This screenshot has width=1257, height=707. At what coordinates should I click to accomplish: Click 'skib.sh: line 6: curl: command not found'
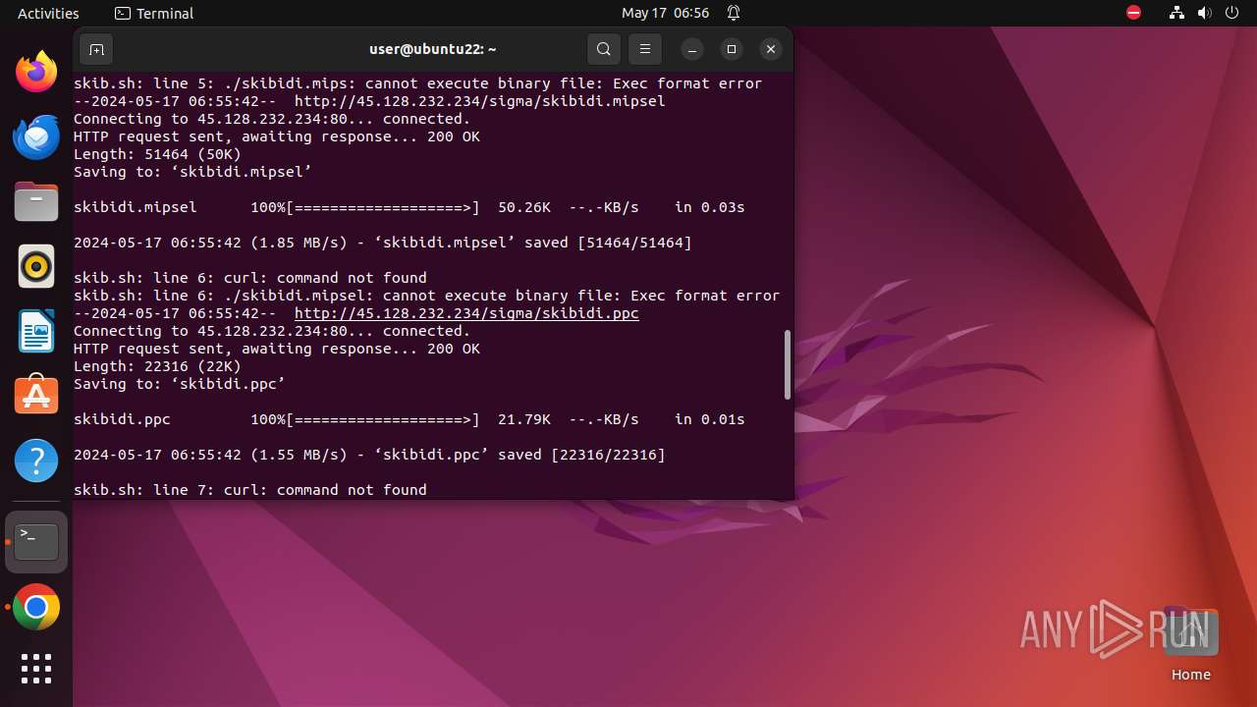click(250, 278)
